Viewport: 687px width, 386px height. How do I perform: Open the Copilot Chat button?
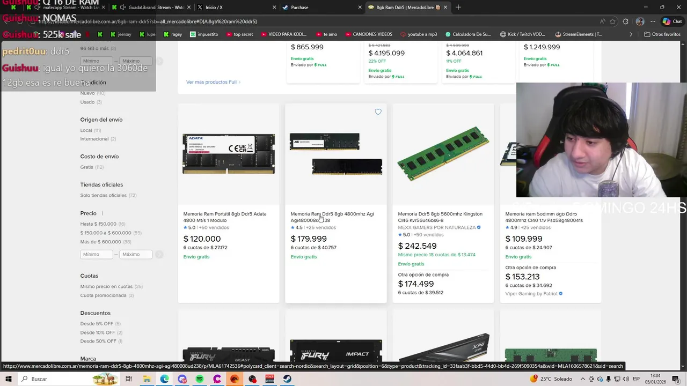pos(672,21)
